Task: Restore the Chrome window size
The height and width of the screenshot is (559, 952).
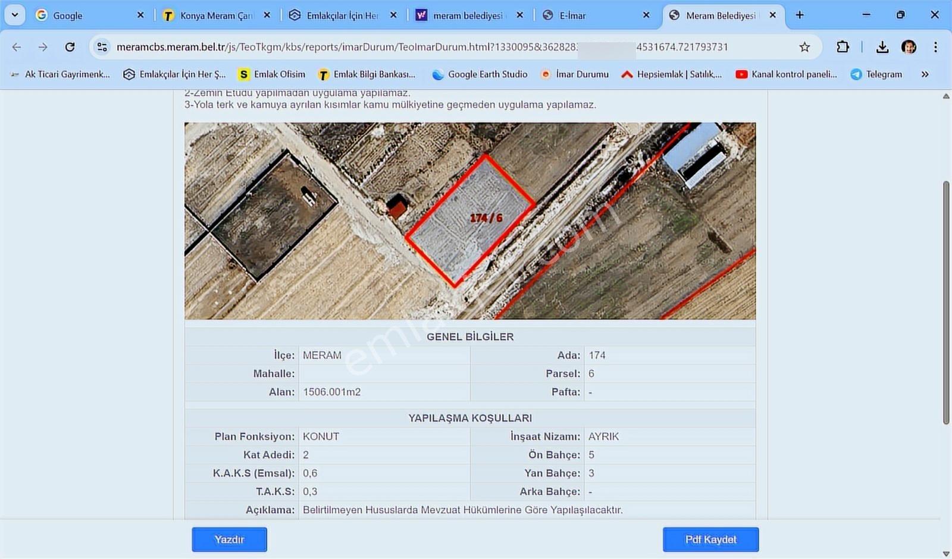Action: [x=900, y=15]
